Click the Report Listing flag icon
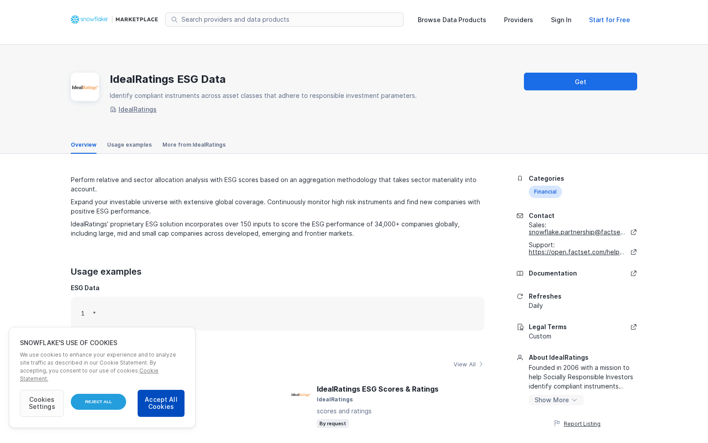The width and height of the screenshot is (708, 443). [x=557, y=424]
